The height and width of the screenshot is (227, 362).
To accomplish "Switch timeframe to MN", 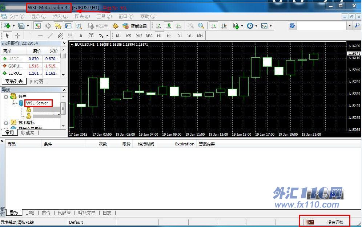I will coord(200,36).
